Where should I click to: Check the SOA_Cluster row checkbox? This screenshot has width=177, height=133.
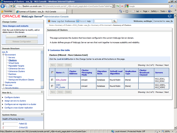(x=52, y=80)
